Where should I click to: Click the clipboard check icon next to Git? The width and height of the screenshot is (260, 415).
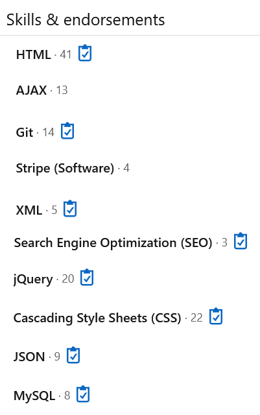(67, 131)
